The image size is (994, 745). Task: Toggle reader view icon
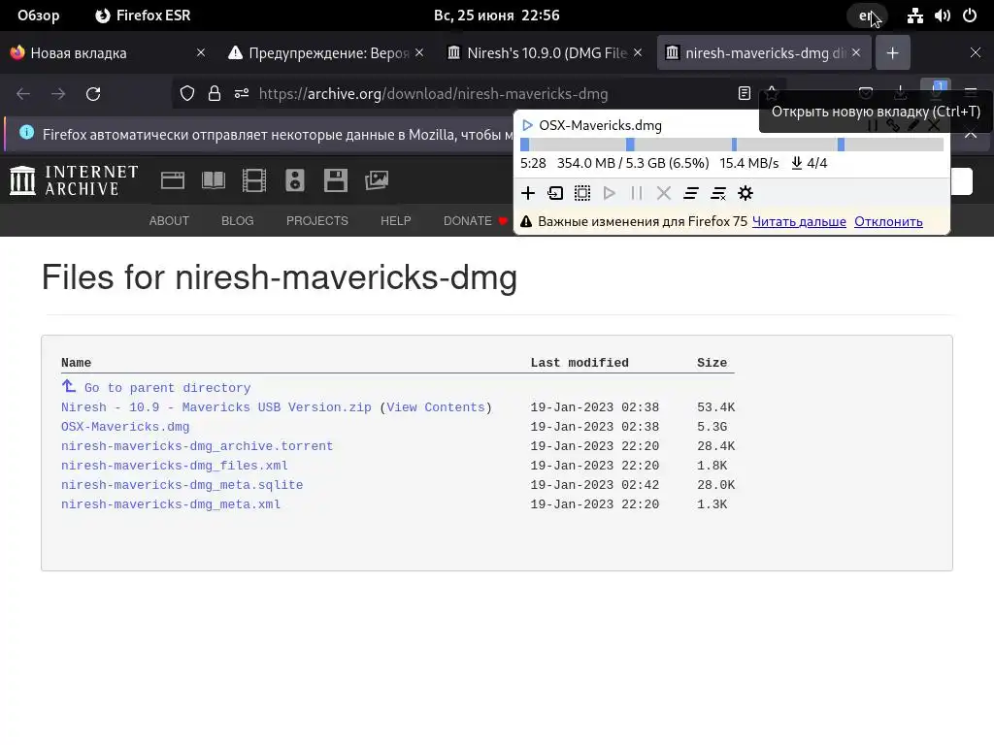(x=745, y=94)
